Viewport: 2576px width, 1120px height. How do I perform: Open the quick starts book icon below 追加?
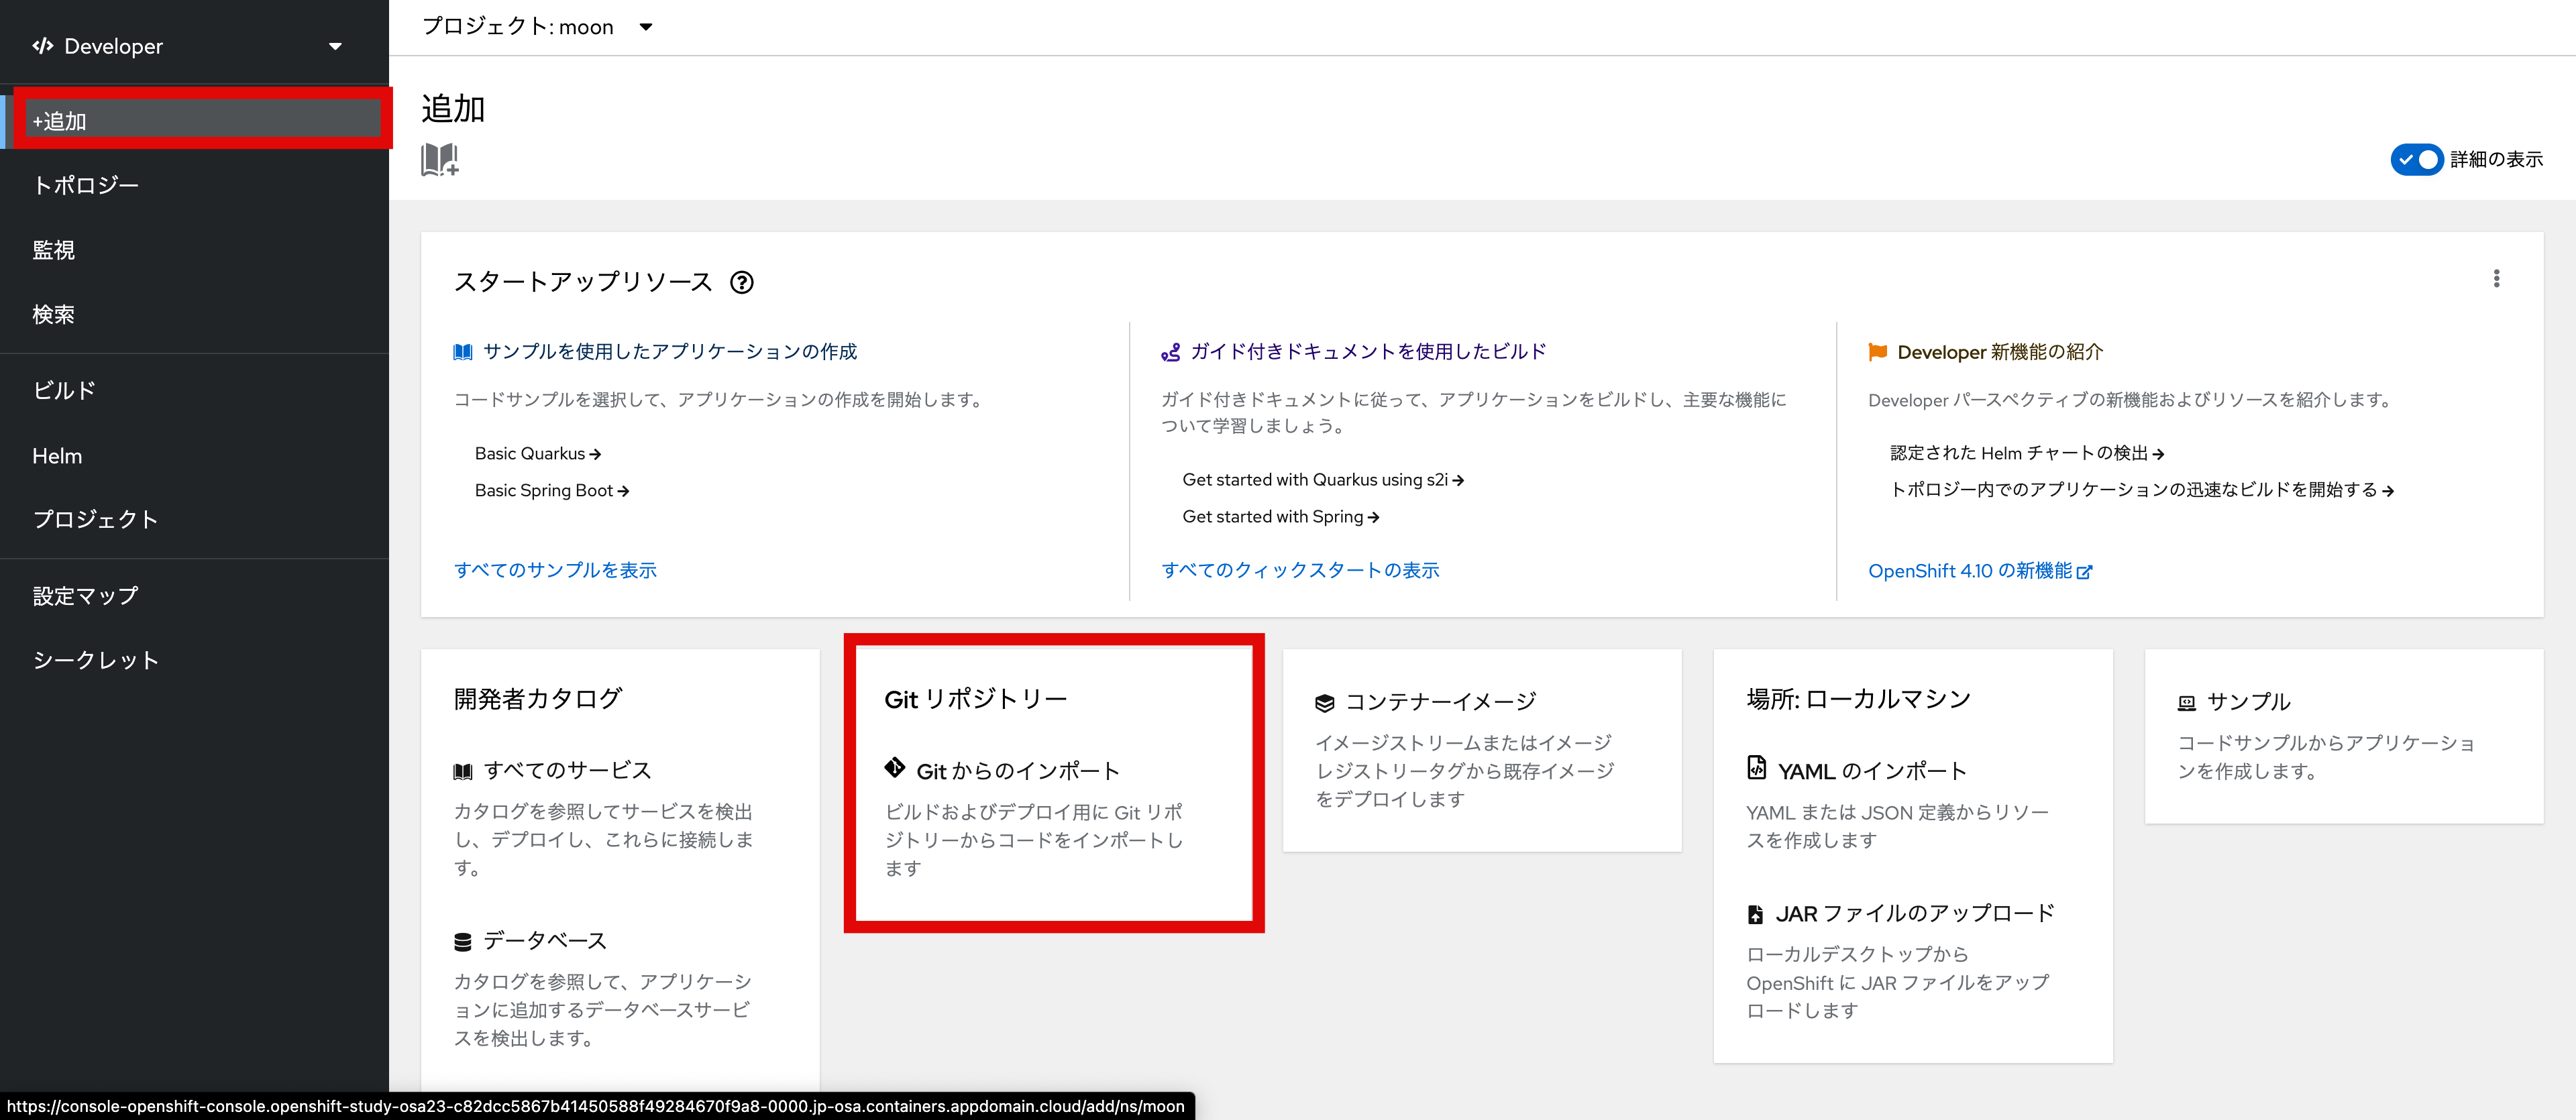440,160
